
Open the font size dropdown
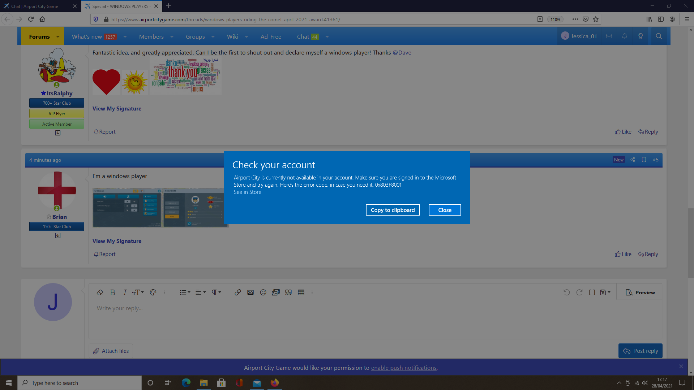(x=138, y=292)
